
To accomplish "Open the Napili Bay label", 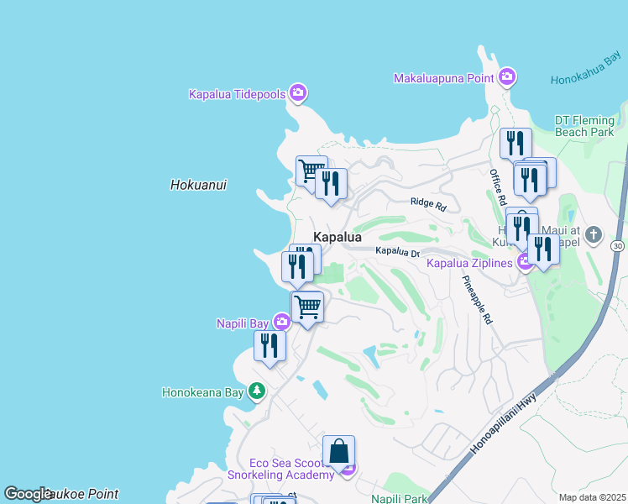I will pyautogui.click(x=243, y=323).
